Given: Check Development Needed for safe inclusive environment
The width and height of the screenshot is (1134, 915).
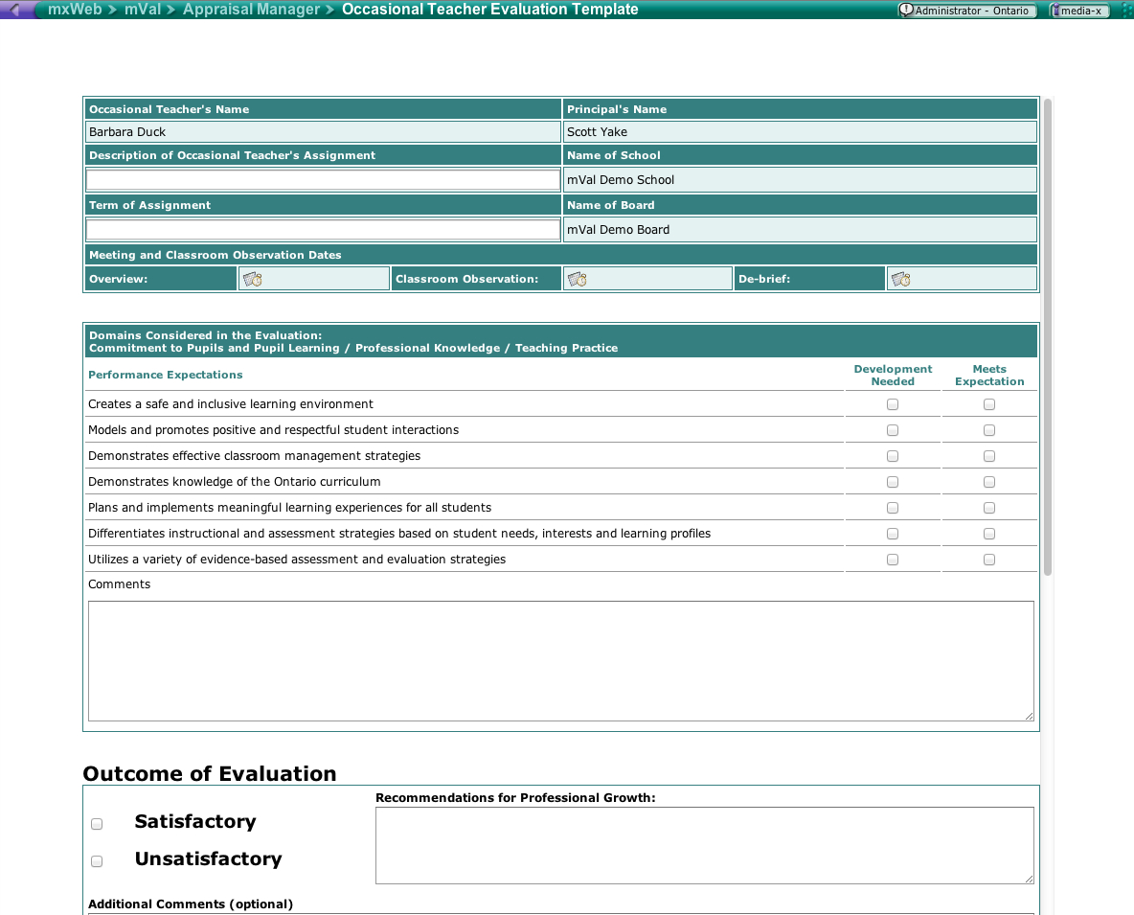Looking at the screenshot, I should (x=893, y=404).
